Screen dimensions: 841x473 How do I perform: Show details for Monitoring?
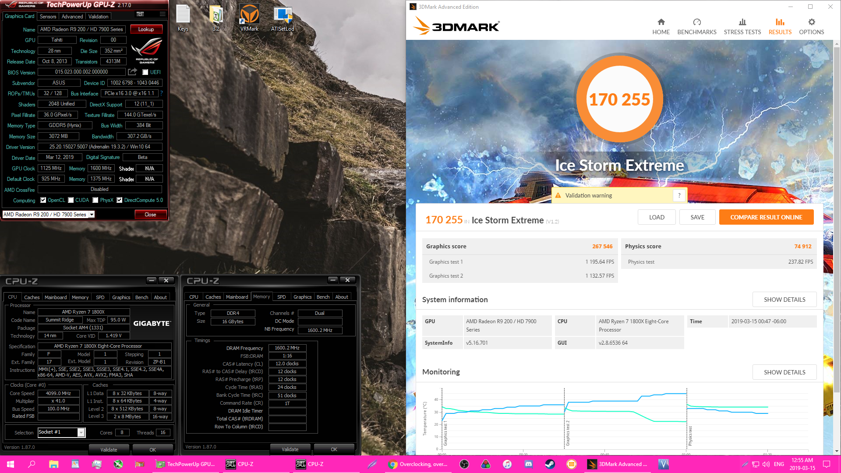pyautogui.click(x=784, y=372)
